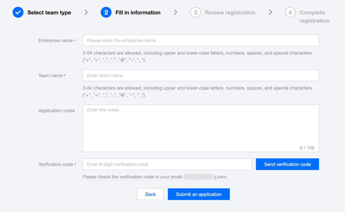
Task: Click the number 3 step circle
Action: 195,12
